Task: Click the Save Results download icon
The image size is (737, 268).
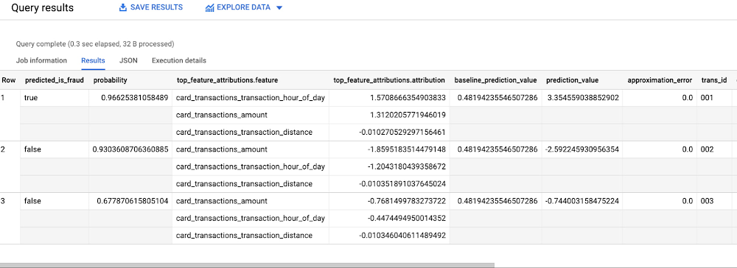Action: click(123, 7)
